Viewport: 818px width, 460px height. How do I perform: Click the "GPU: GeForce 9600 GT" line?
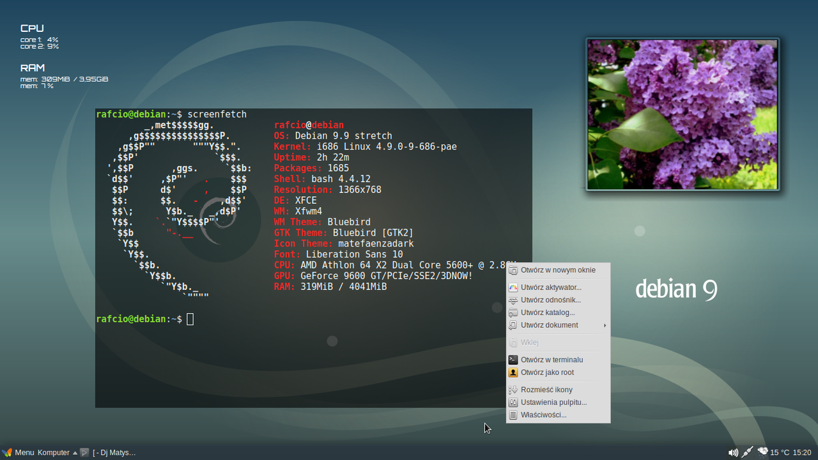click(x=373, y=276)
